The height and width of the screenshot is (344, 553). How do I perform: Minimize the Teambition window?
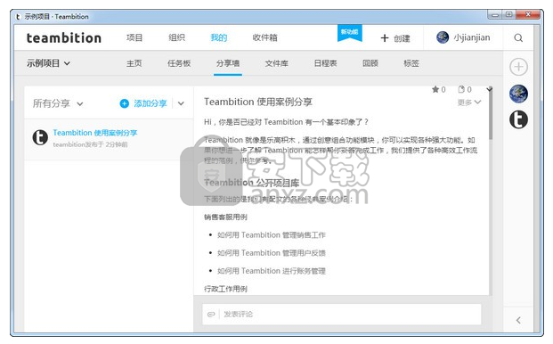click(x=496, y=15)
